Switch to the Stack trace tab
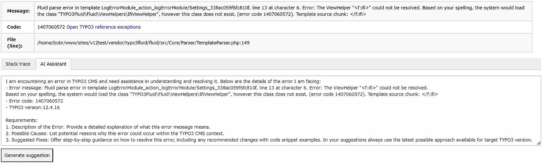Viewport: 543px width, 163px height. coord(18,64)
